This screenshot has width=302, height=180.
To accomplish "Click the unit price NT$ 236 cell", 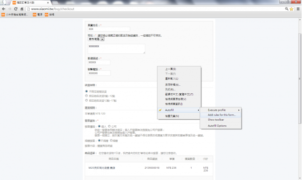I will point(171,168).
